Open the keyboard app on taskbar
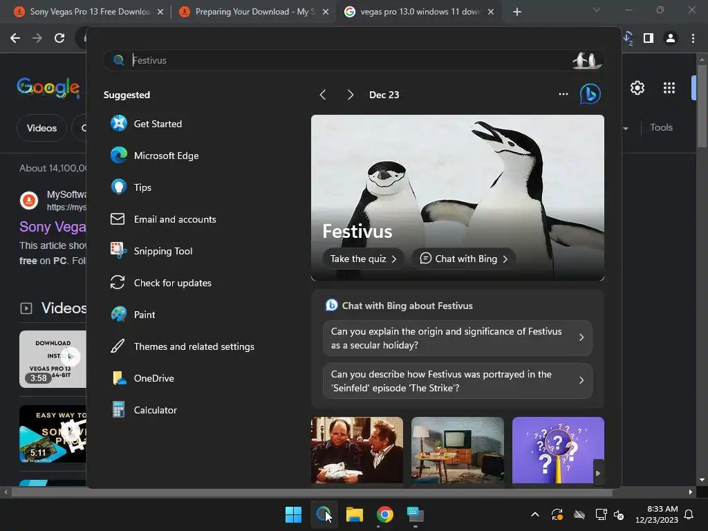The image size is (708, 531). pos(415,514)
